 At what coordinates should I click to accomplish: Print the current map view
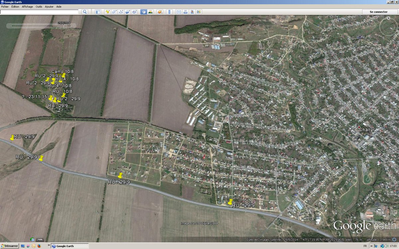pyautogui.click(x=185, y=11)
